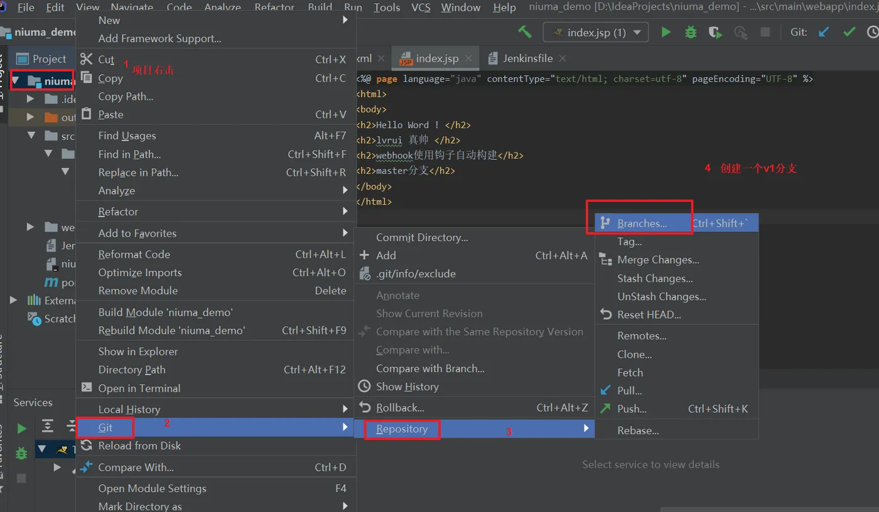Choose Paste with the clipboard icon

pos(216,114)
